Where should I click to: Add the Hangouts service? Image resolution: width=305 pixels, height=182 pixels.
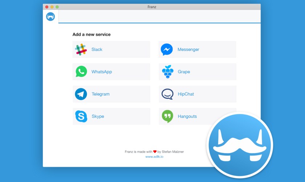click(198, 116)
